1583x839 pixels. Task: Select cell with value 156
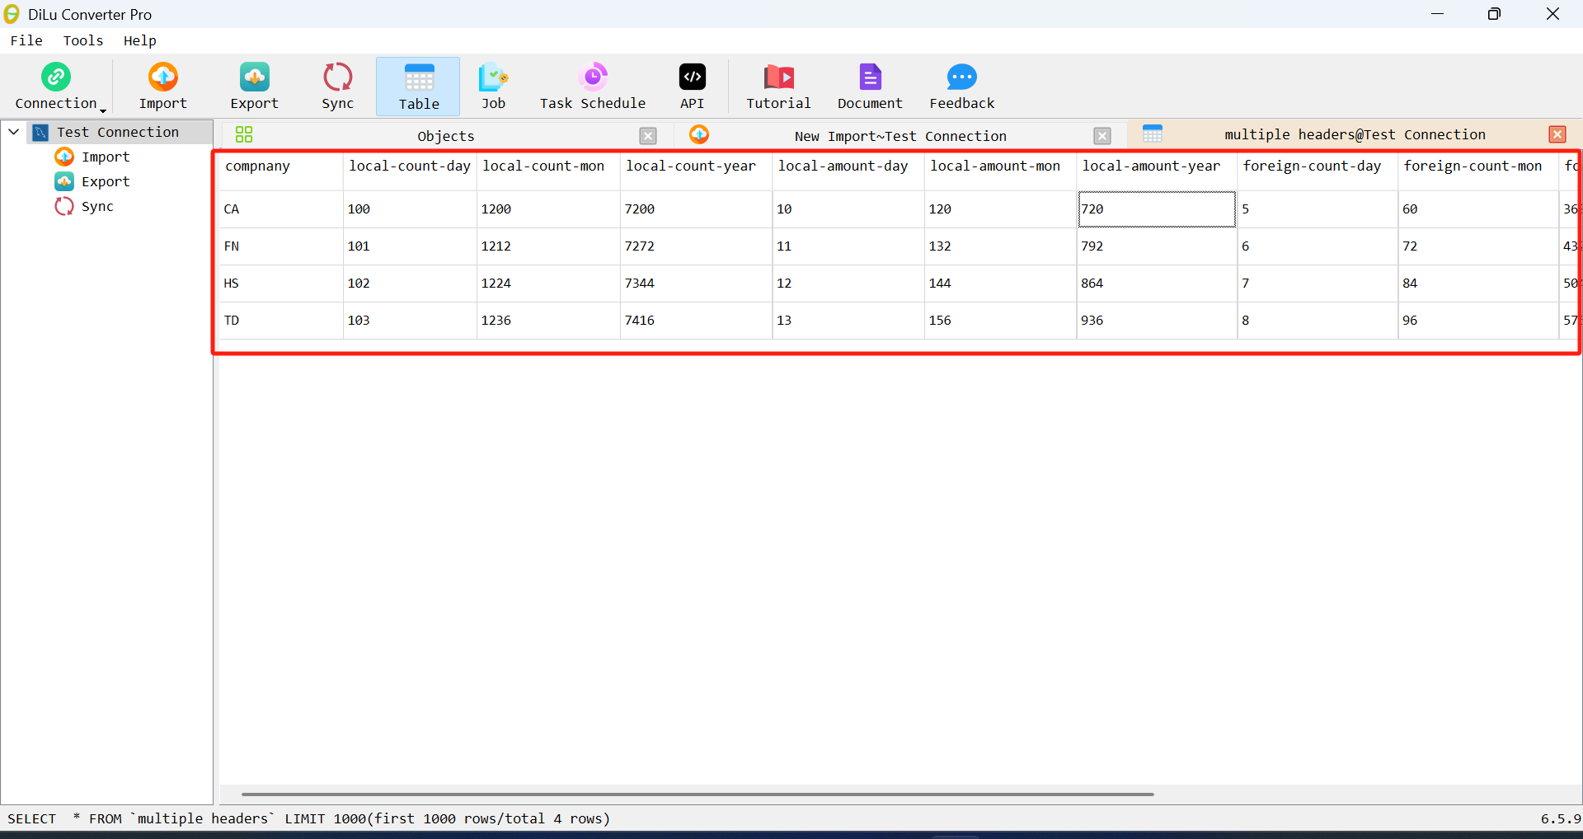point(1001,321)
